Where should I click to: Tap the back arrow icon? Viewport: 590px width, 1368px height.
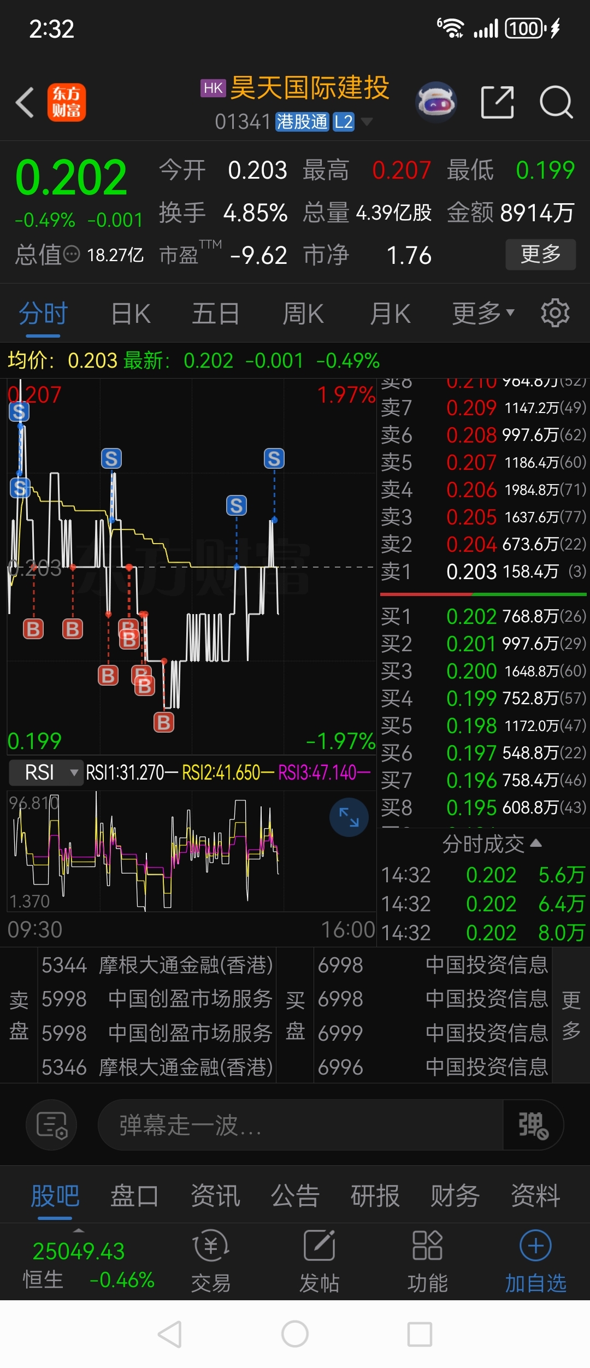click(25, 102)
